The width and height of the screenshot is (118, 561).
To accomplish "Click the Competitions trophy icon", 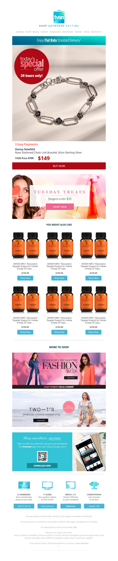I will (x=94, y=486).
